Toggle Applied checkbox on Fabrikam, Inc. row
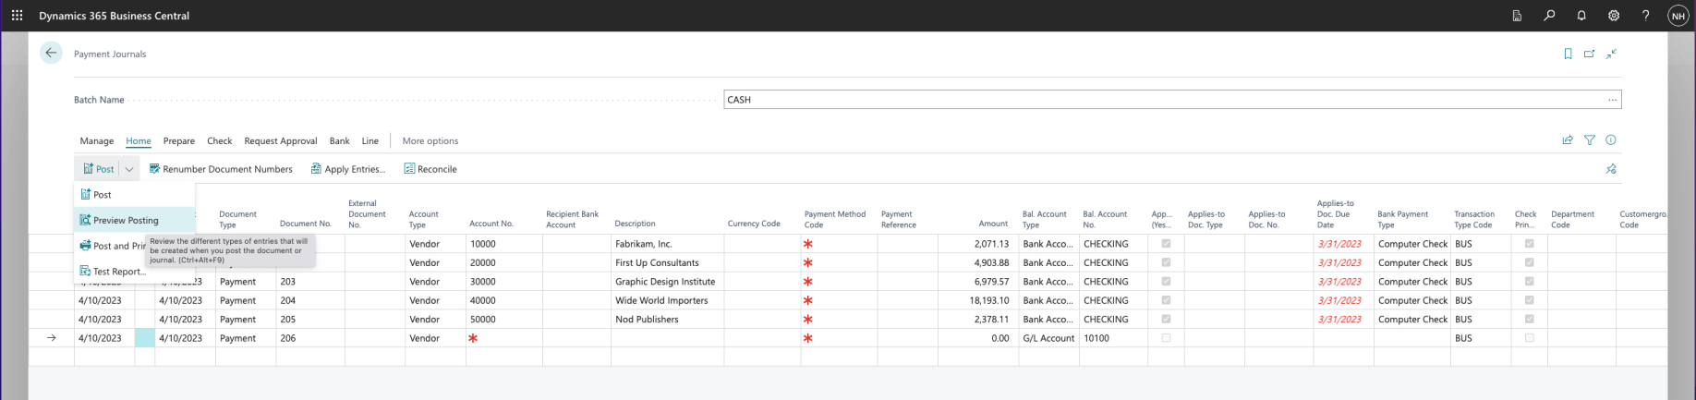The width and height of the screenshot is (1696, 400). tap(1166, 244)
